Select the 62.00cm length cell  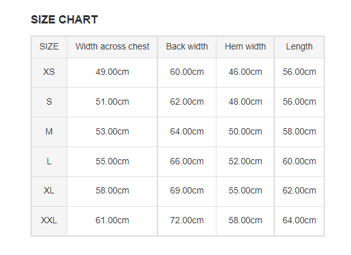tap(300, 191)
